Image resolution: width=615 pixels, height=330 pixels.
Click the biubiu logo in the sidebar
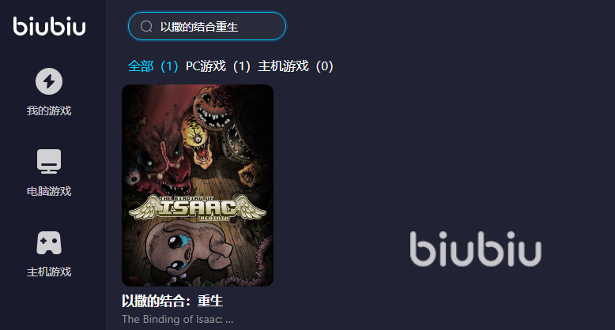pyautogui.click(x=49, y=26)
